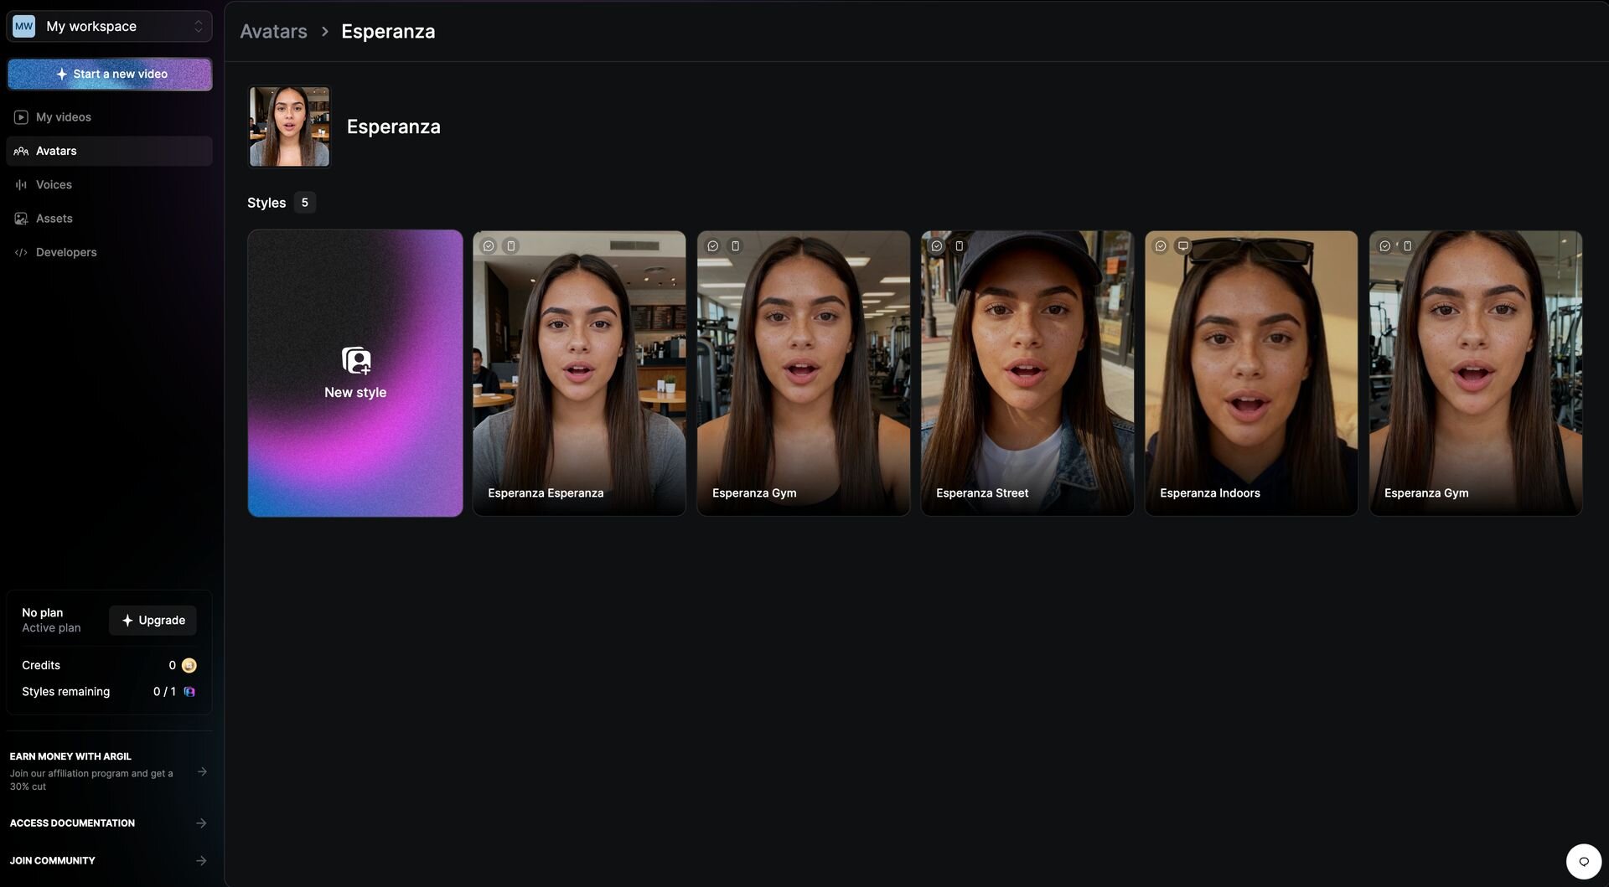
Task: Click the portrait phone icon on Esperanza Street
Action: coord(960,246)
